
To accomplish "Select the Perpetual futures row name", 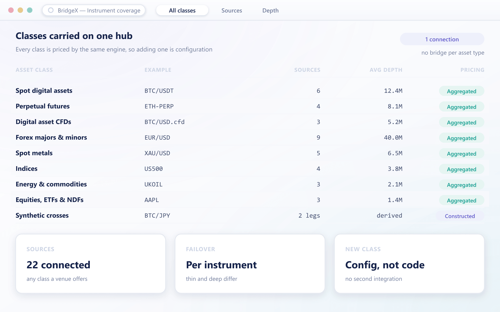I will pyautogui.click(x=43, y=106).
